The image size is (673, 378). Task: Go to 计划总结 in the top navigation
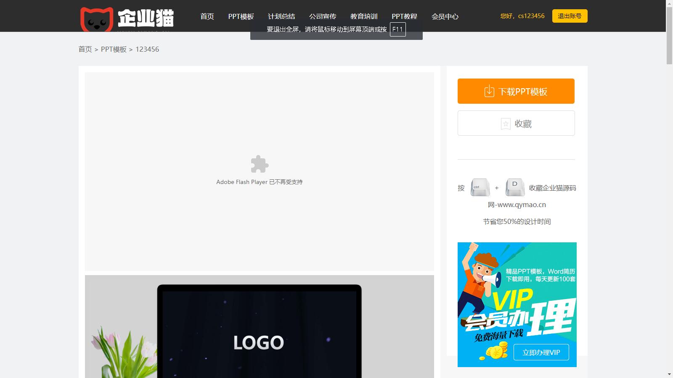(281, 16)
